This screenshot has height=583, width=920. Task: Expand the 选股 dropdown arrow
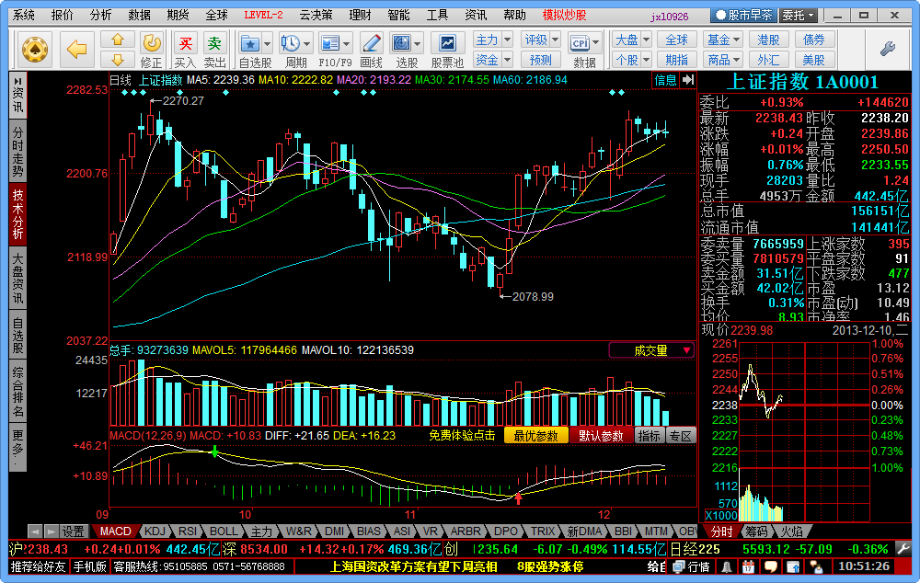click(417, 44)
